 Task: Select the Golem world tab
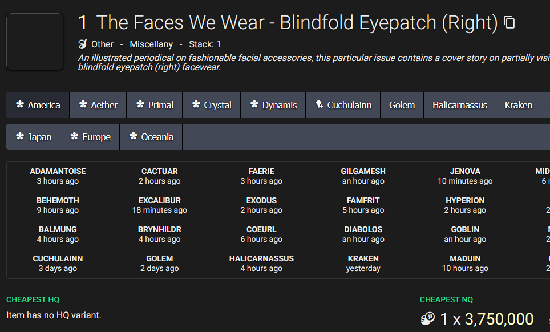402,105
